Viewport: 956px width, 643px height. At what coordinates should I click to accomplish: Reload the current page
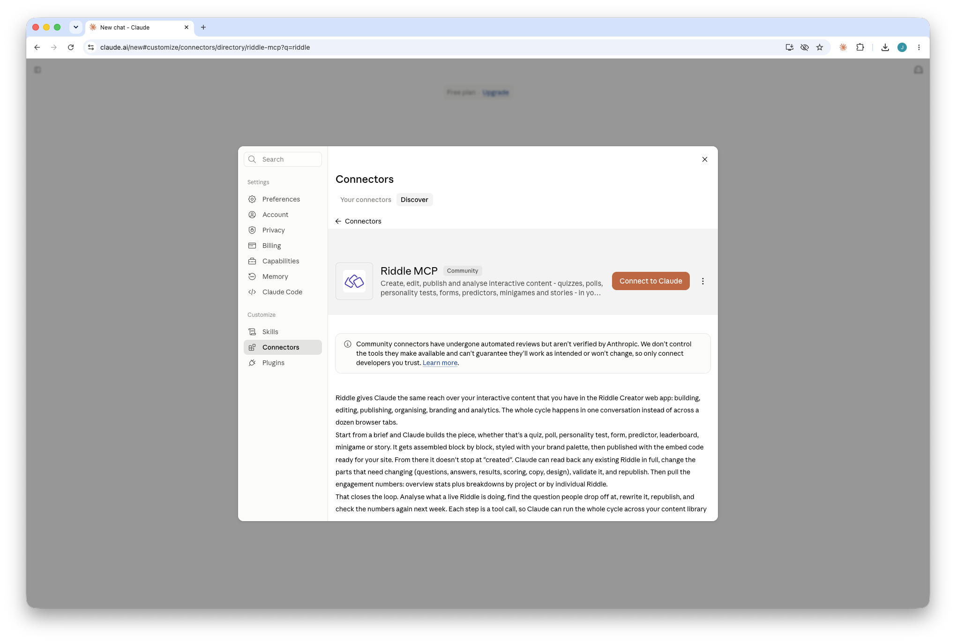71,47
